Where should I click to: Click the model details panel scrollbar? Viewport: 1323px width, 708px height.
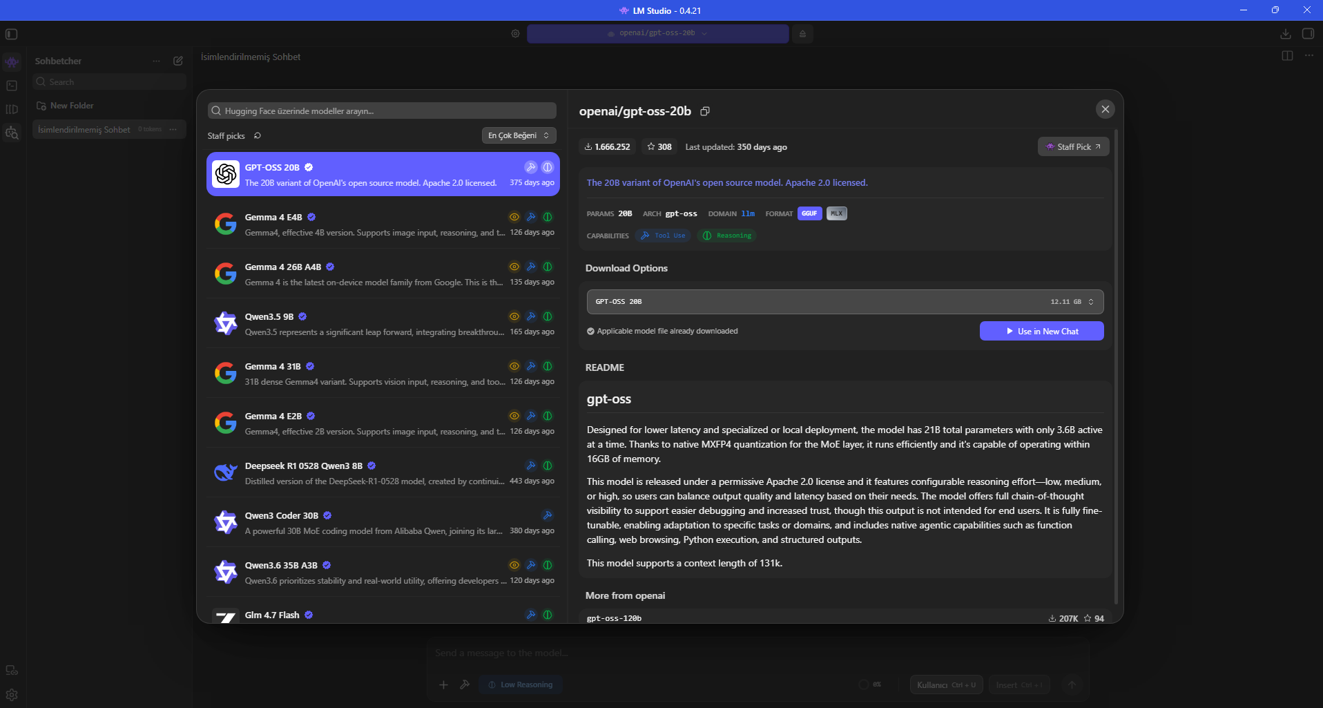1116,366
